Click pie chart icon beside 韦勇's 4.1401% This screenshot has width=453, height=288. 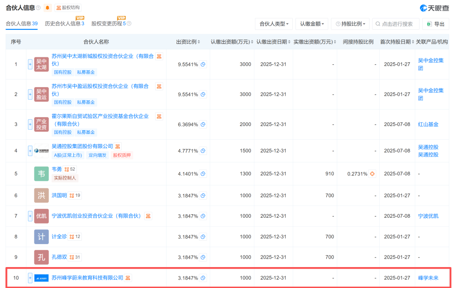tap(203, 174)
